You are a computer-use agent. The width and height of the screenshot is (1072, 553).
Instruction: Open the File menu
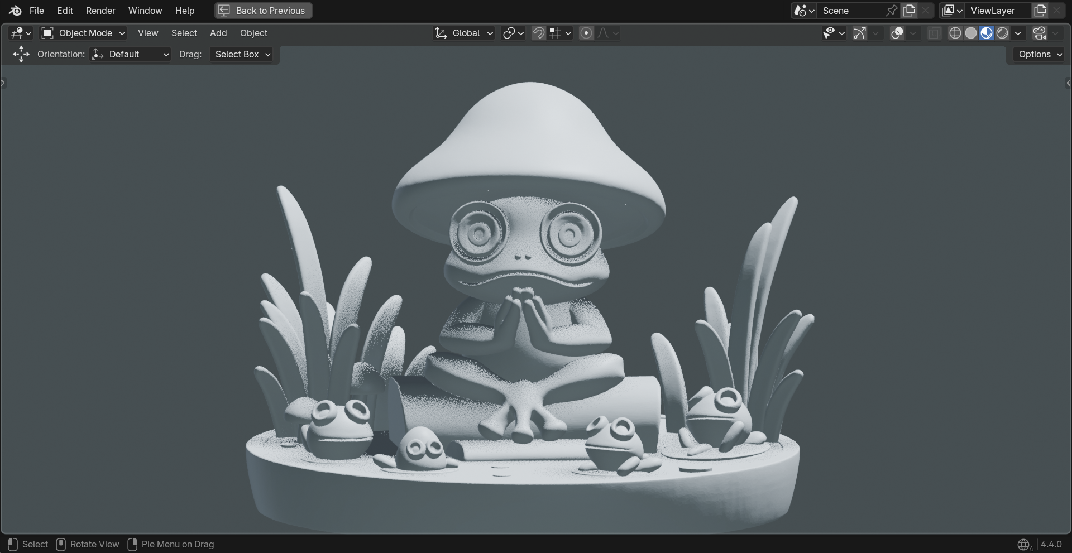click(x=36, y=11)
